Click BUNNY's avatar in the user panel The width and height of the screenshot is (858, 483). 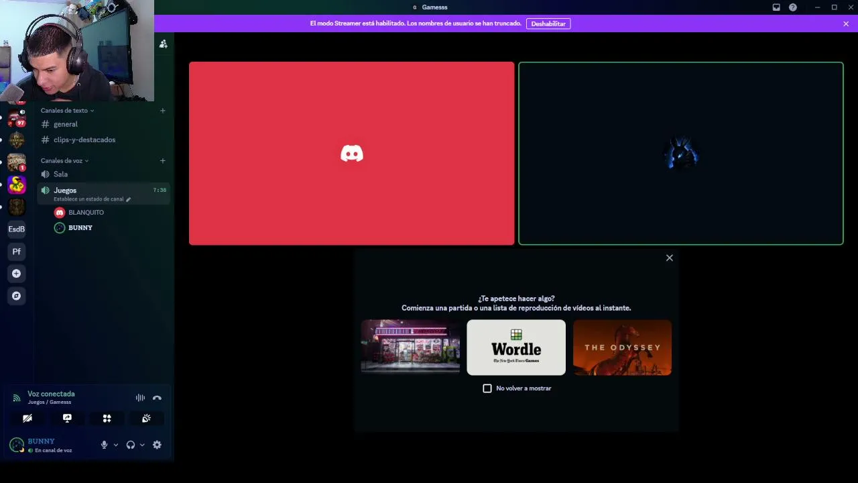(x=17, y=445)
